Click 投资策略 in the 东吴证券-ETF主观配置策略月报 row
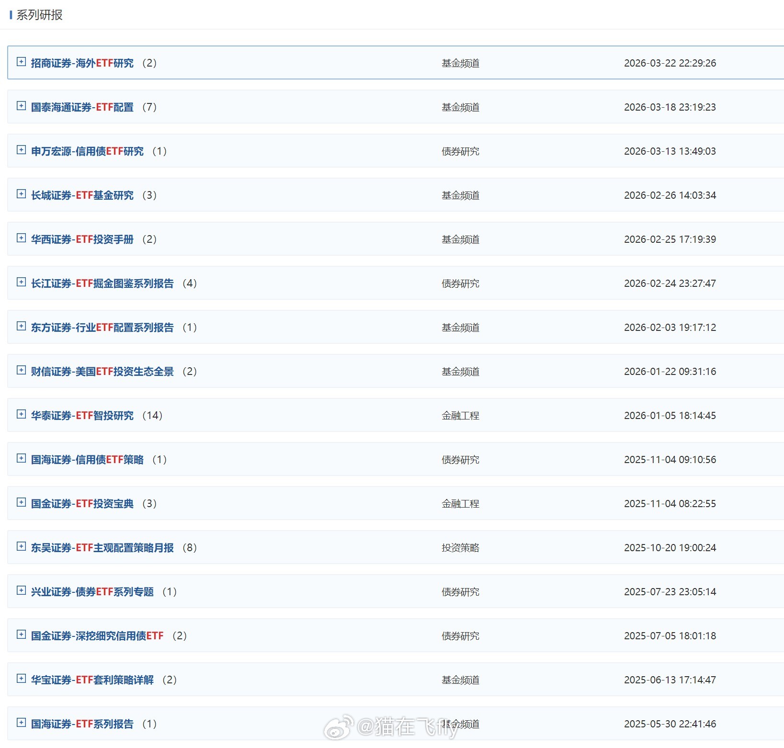The height and width of the screenshot is (748, 784). (460, 548)
